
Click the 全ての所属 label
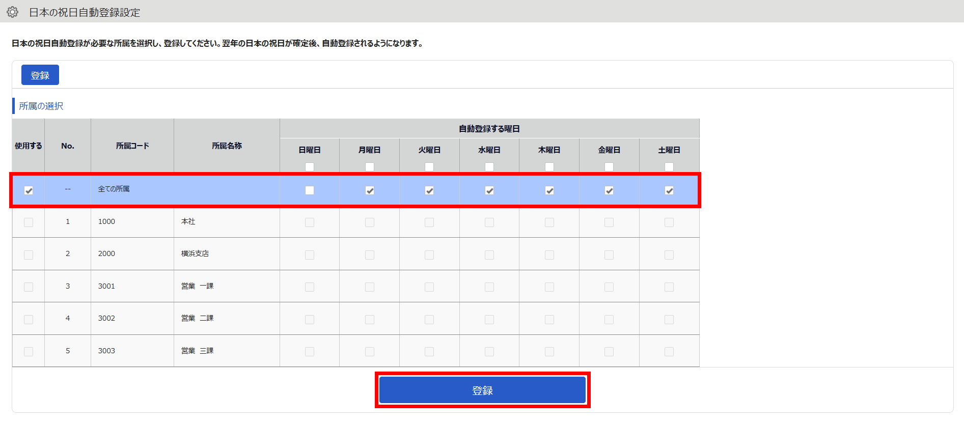[x=114, y=189]
